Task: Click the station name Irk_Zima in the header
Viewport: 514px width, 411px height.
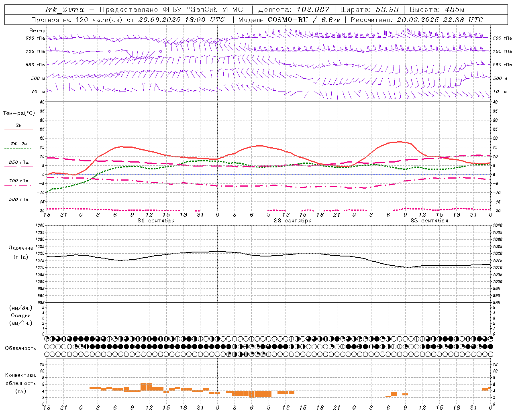Action: (x=64, y=10)
